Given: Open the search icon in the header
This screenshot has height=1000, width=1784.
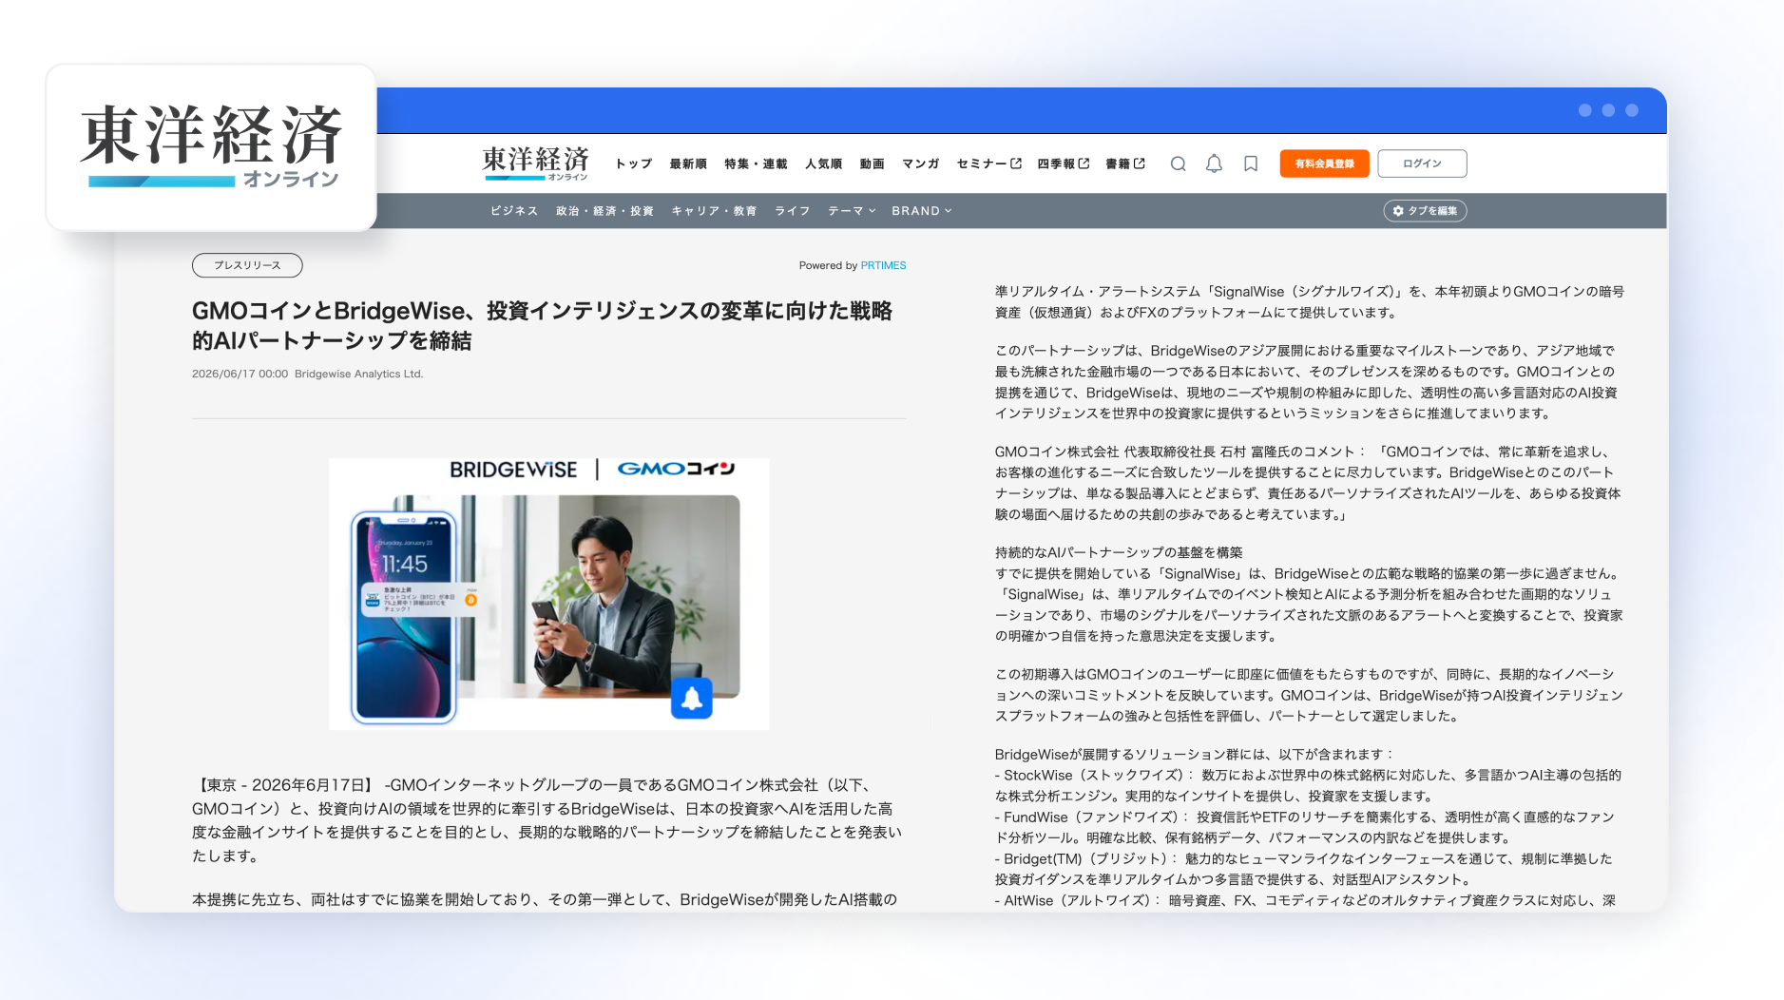Looking at the screenshot, I should [1178, 163].
